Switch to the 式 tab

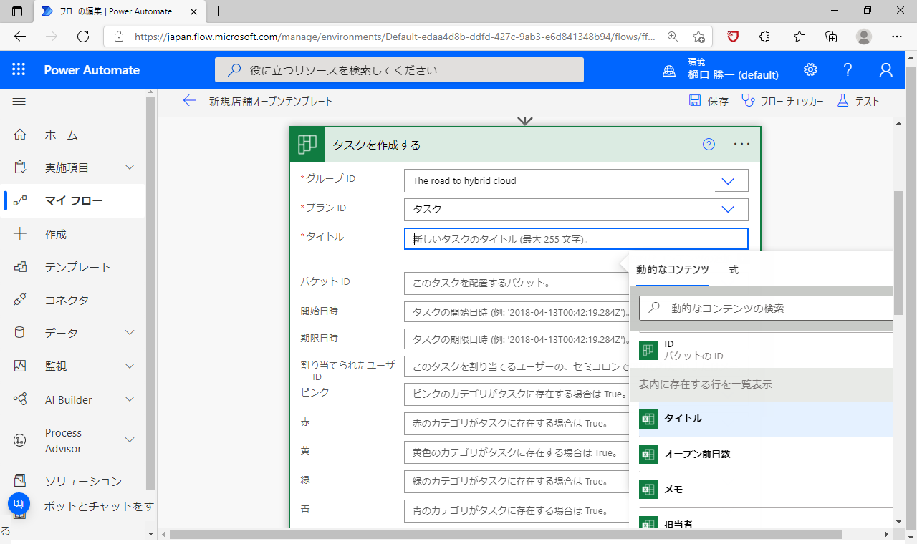click(x=734, y=270)
